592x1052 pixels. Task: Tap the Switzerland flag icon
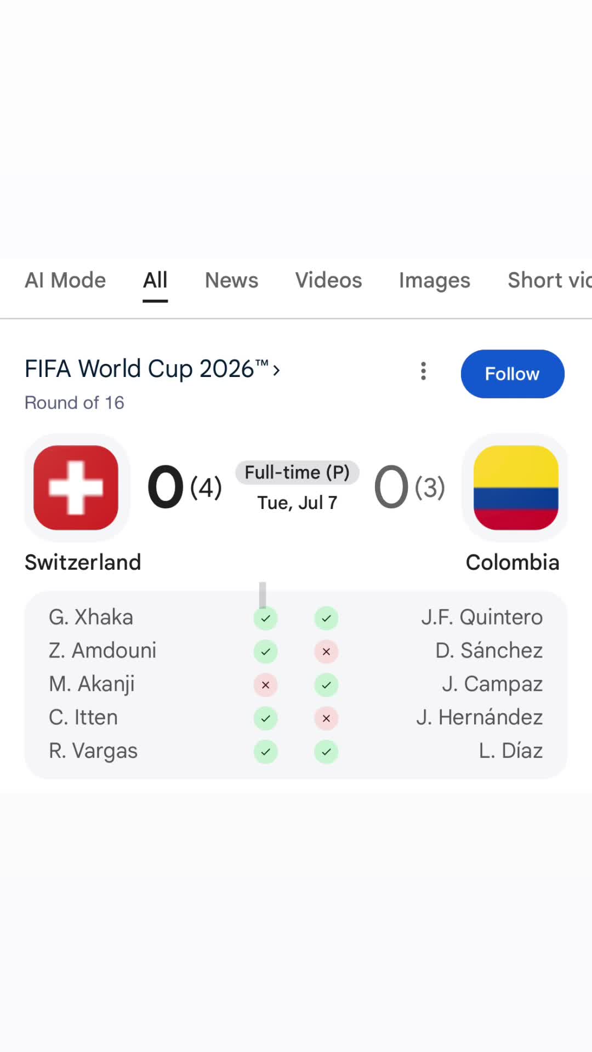click(x=76, y=488)
